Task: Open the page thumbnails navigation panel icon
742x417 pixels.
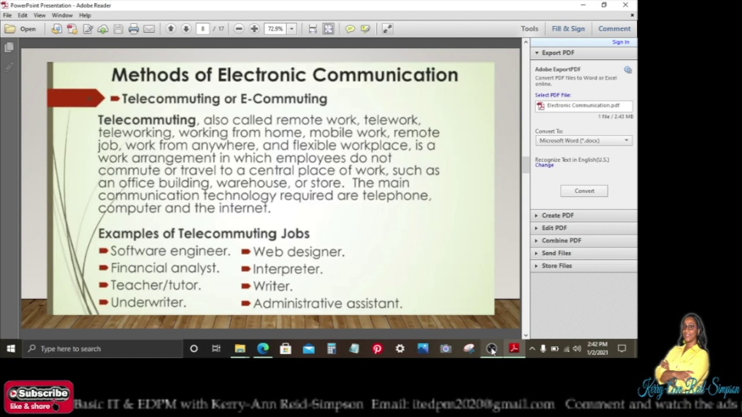Action: tap(8, 47)
